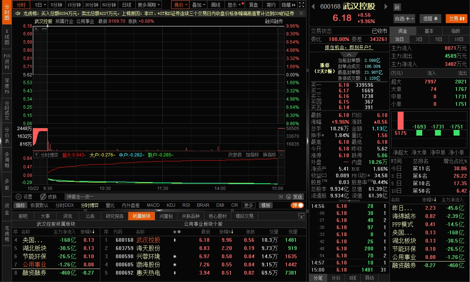Select the 日线 period

pyautogui.click(x=127, y=5)
